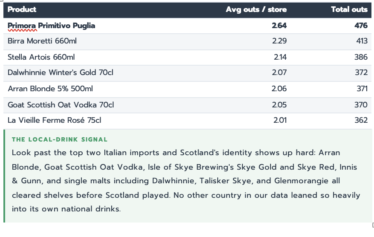Screen dimensions: 374x237
Task: Select the 2.14 average value cell
Action: tap(280, 57)
